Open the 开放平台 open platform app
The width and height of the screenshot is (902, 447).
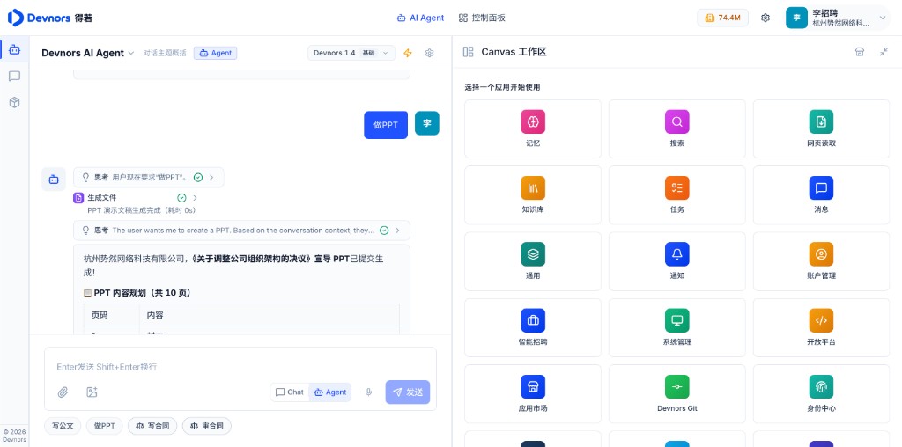click(x=821, y=328)
